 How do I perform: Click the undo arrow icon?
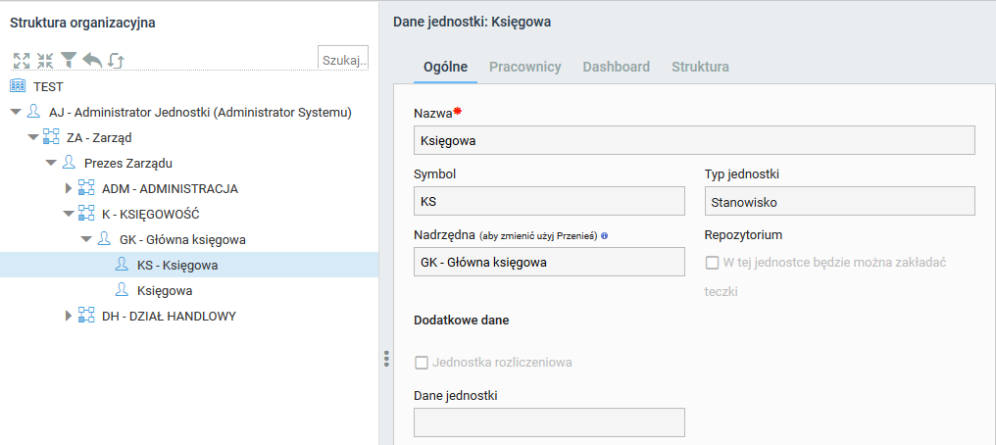(x=92, y=61)
